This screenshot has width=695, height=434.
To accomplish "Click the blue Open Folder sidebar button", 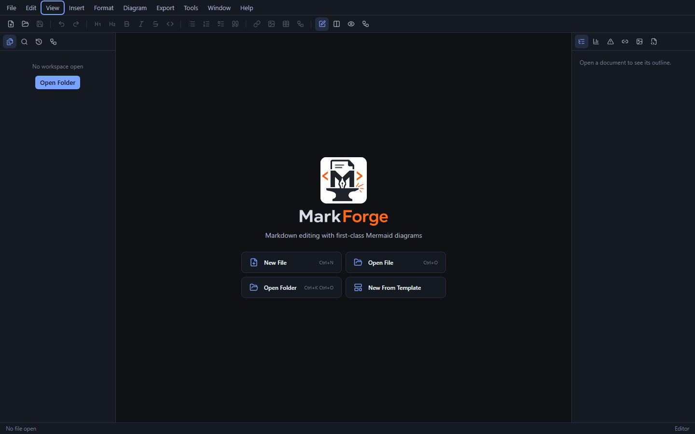I will coord(57,82).
